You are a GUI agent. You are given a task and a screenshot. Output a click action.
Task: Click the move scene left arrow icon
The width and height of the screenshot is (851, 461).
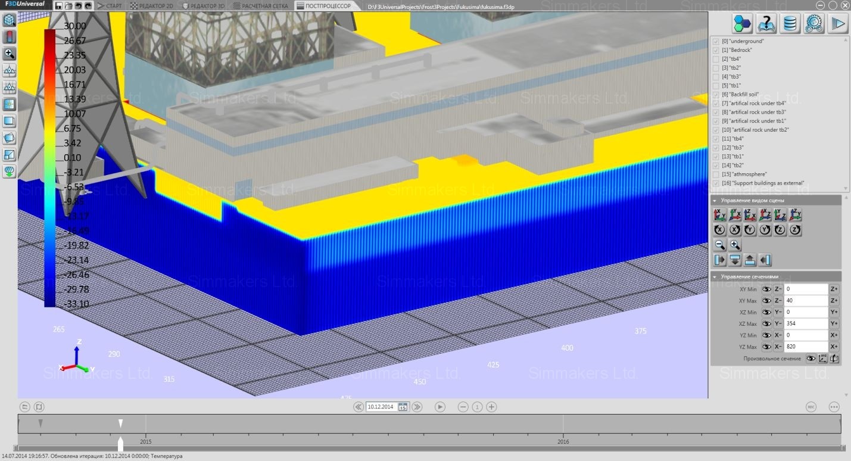pyautogui.click(x=765, y=260)
